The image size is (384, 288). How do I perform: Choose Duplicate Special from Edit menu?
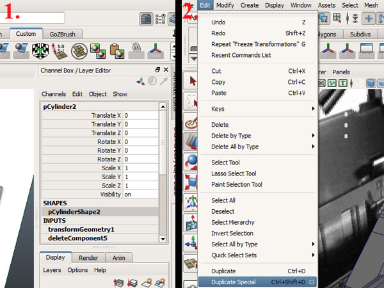(234, 282)
